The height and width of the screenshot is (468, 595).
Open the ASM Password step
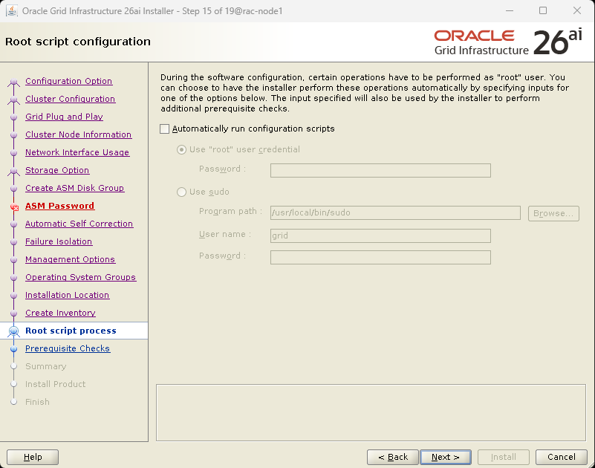tap(60, 206)
